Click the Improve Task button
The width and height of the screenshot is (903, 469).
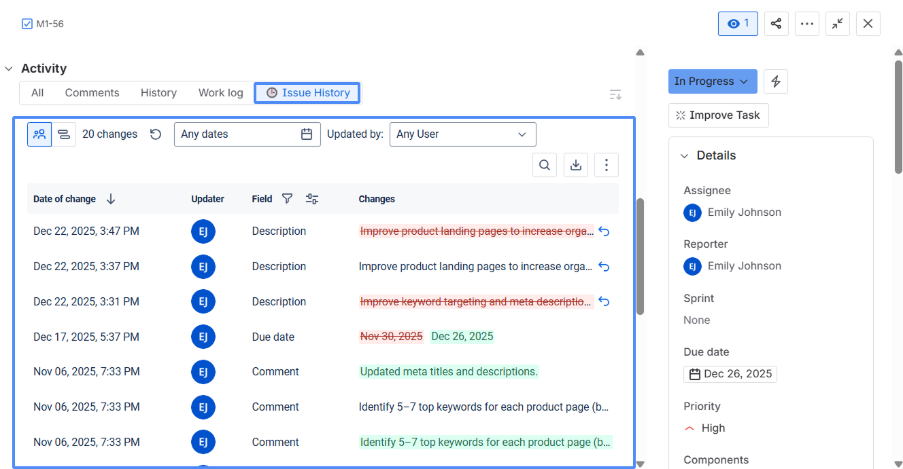718,115
